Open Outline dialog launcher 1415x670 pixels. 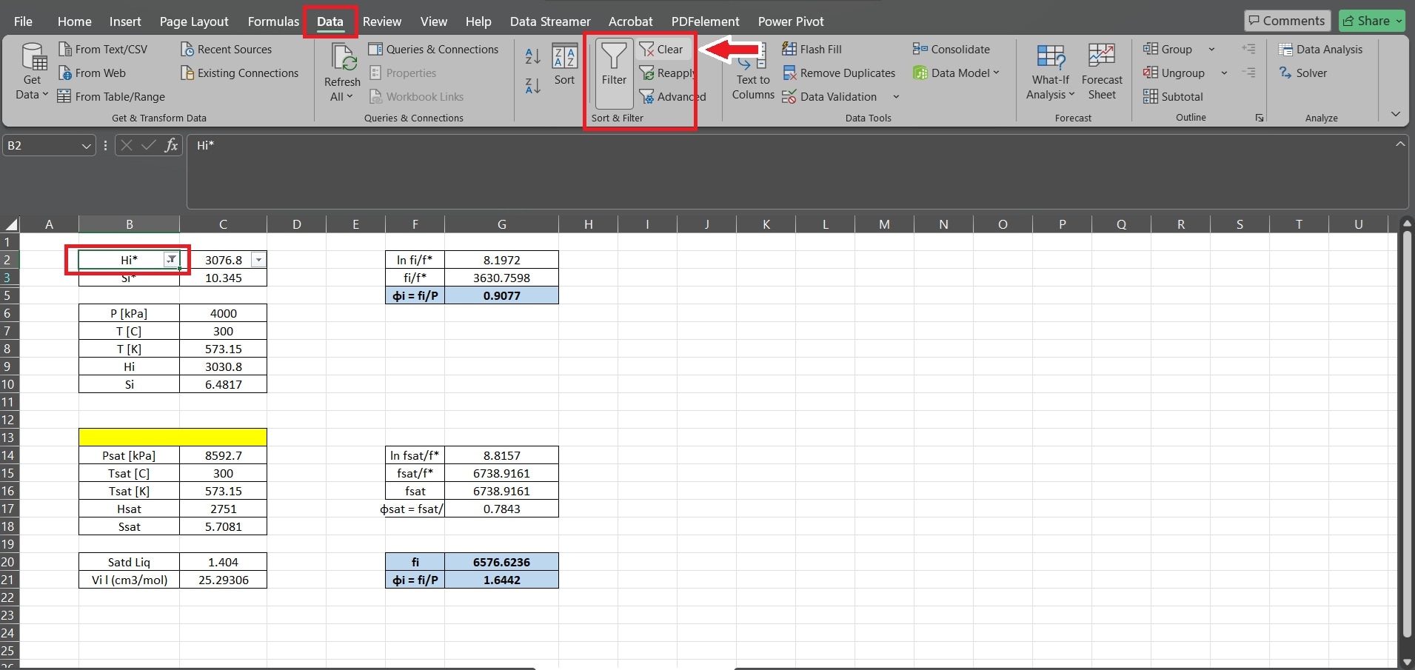(x=1260, y=118)
